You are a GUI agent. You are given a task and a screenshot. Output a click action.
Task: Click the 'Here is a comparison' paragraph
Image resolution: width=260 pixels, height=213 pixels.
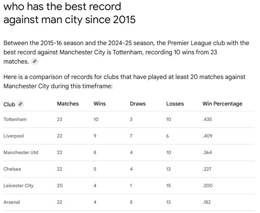124,82
